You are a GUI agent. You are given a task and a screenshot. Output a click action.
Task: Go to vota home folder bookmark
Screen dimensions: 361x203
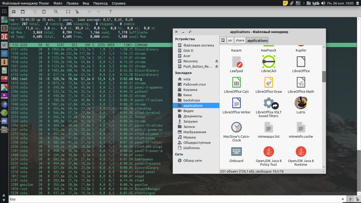[196, 79]
